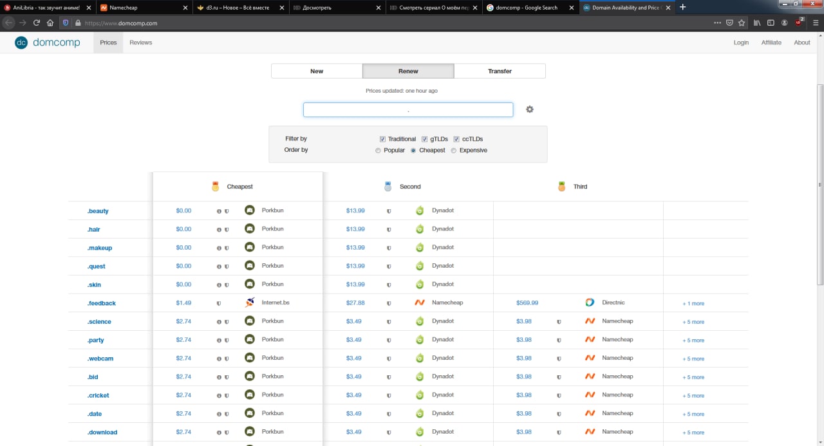Toggle the ccTLDs filter checkbox
This screenshot has height=446, width=824.
point(456,139)
